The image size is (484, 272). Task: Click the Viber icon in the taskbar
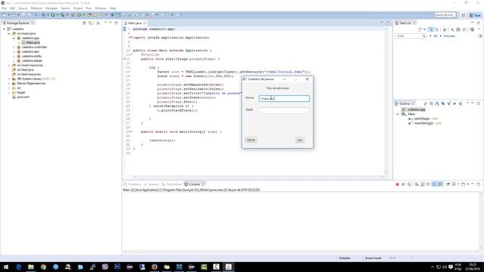coord(105,267)
